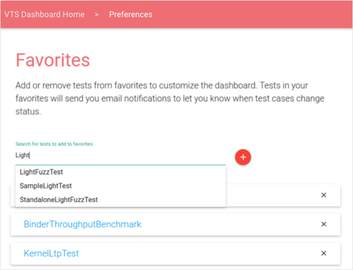
Task: Click the favorites description paragraph text
Action: pos(170,99)
